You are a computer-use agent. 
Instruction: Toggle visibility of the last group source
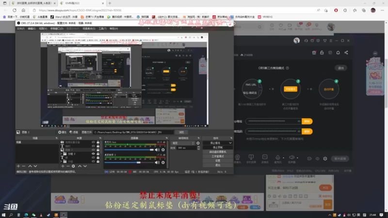pos(93,161)
